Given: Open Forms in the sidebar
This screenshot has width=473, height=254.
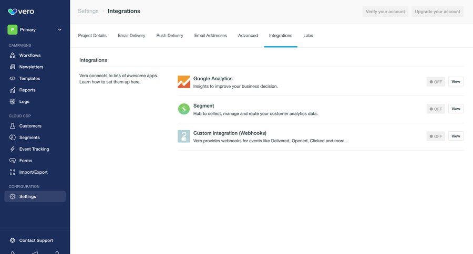Looking at the screenshot, I should [26, 161].
